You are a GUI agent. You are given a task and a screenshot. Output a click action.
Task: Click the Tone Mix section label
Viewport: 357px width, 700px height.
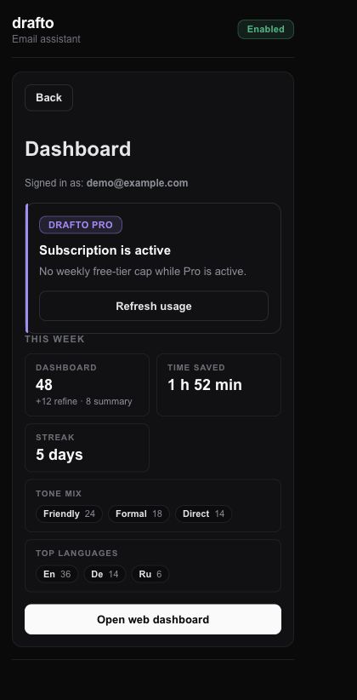click(x=59, y=494)
